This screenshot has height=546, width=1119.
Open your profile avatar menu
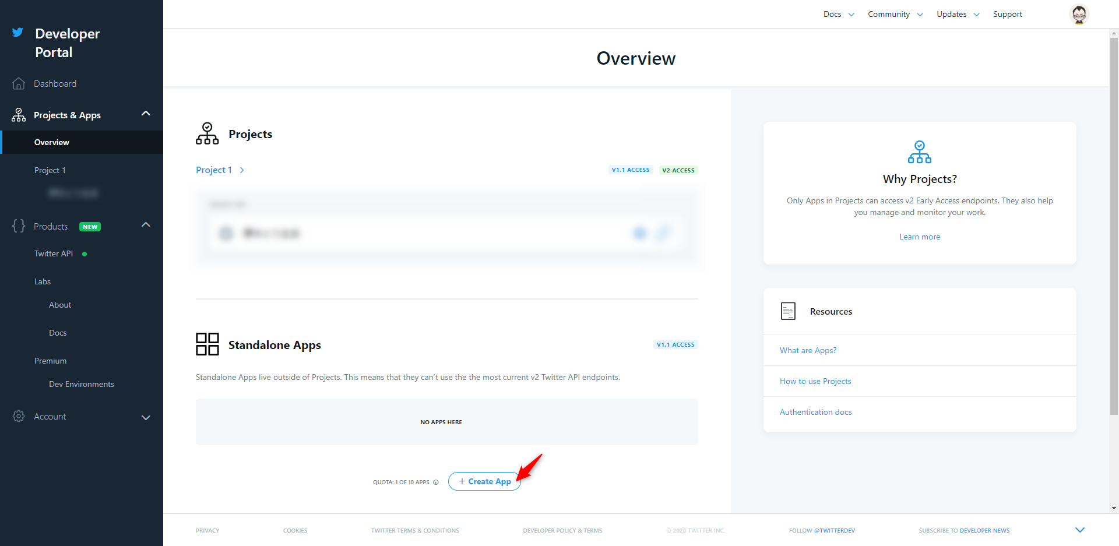(x=1079, y=14)
